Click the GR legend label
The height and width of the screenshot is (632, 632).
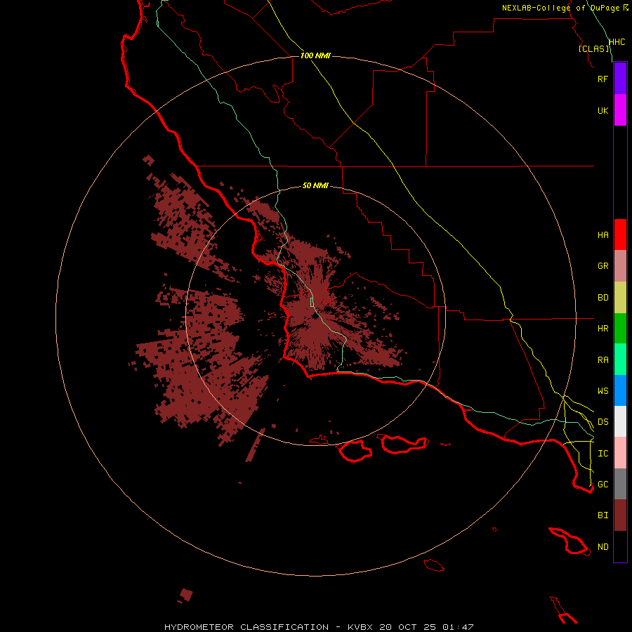coord(603,266)
